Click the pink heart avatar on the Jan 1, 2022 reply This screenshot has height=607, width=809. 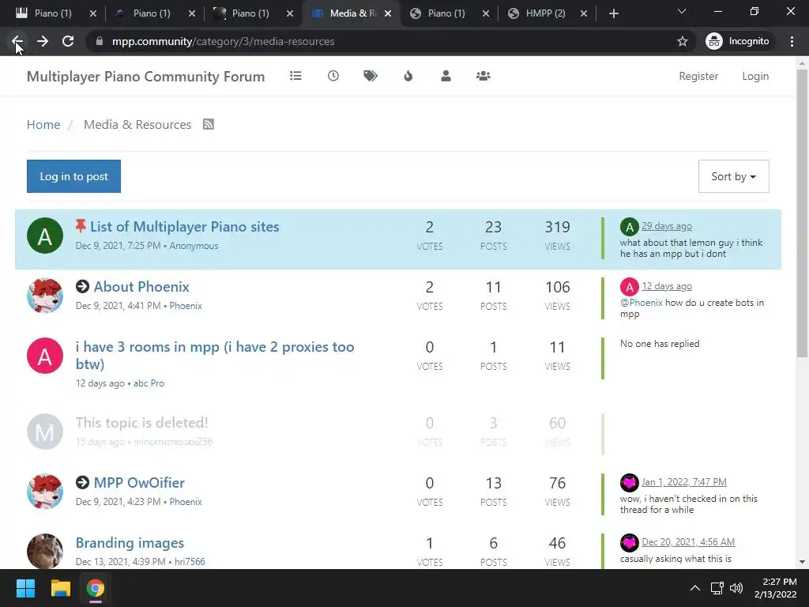click(x=630, y=483)
